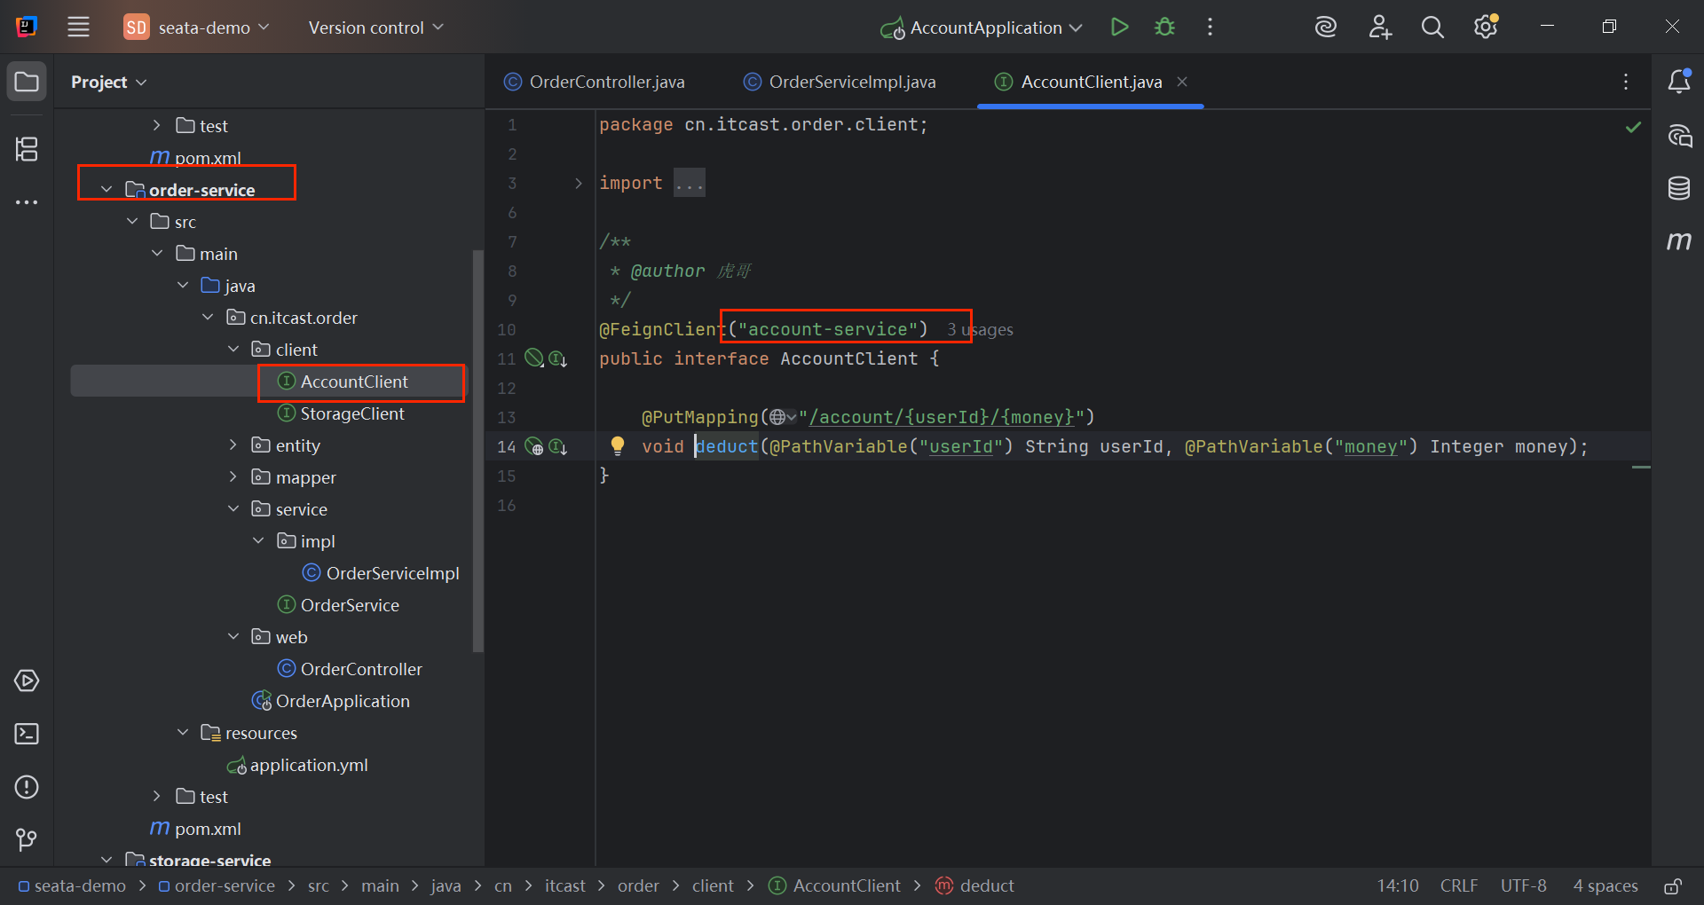Image resolution: width=1704 pixels, height=905 pixels.
Task: Open Search Everywhere magnifier
Action: coord(1432,28)
